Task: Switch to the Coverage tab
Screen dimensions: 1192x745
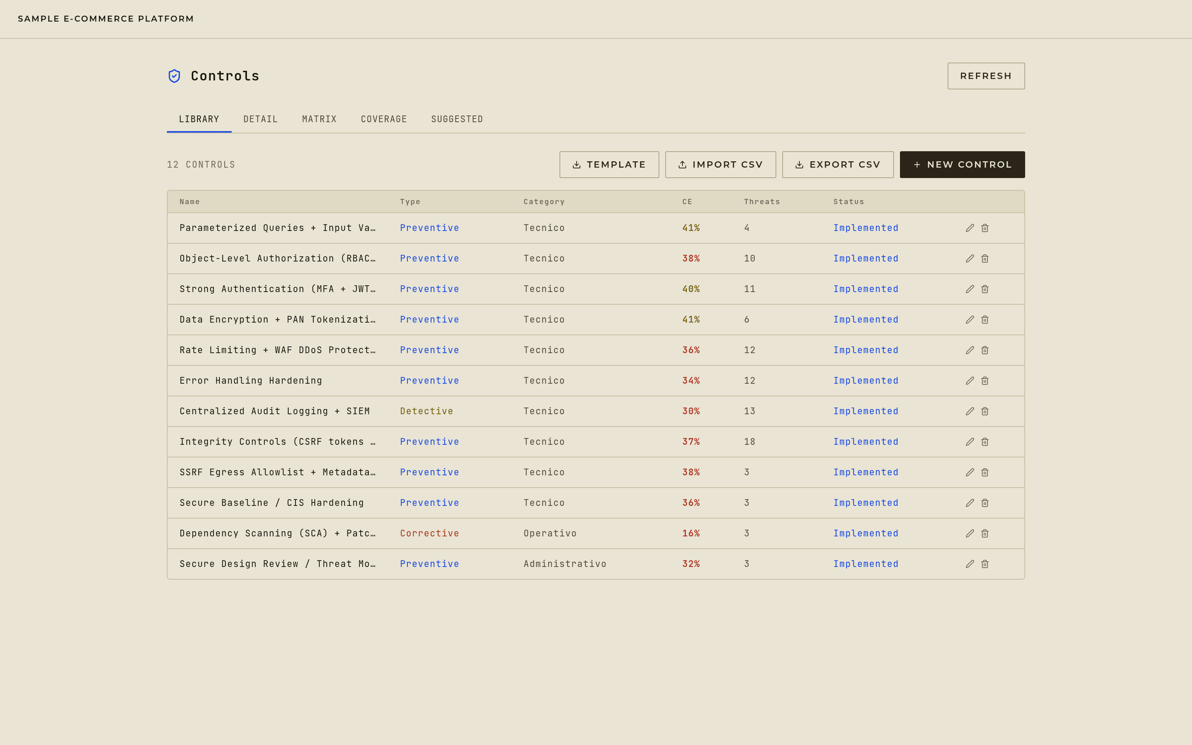Action: pyautogui.click(x=384, y=119)
